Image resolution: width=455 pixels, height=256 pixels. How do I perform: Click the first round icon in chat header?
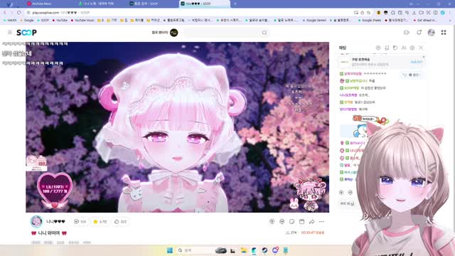coord(378,48)
